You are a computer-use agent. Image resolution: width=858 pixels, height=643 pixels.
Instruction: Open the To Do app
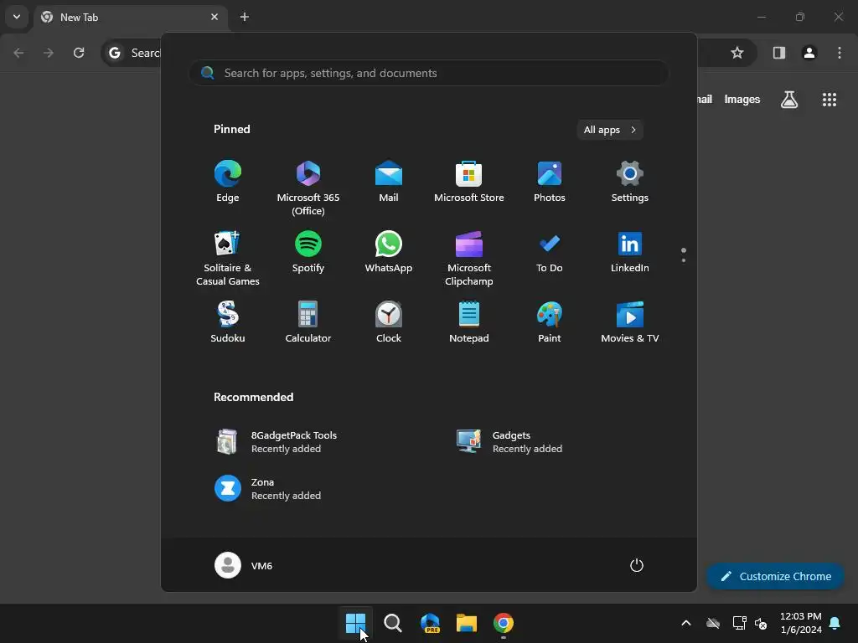pyautogui.click(x=550, y=253)
